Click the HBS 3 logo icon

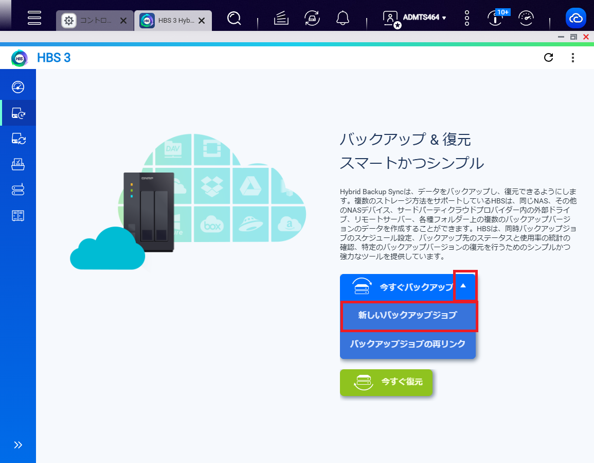tap(20, 58)
